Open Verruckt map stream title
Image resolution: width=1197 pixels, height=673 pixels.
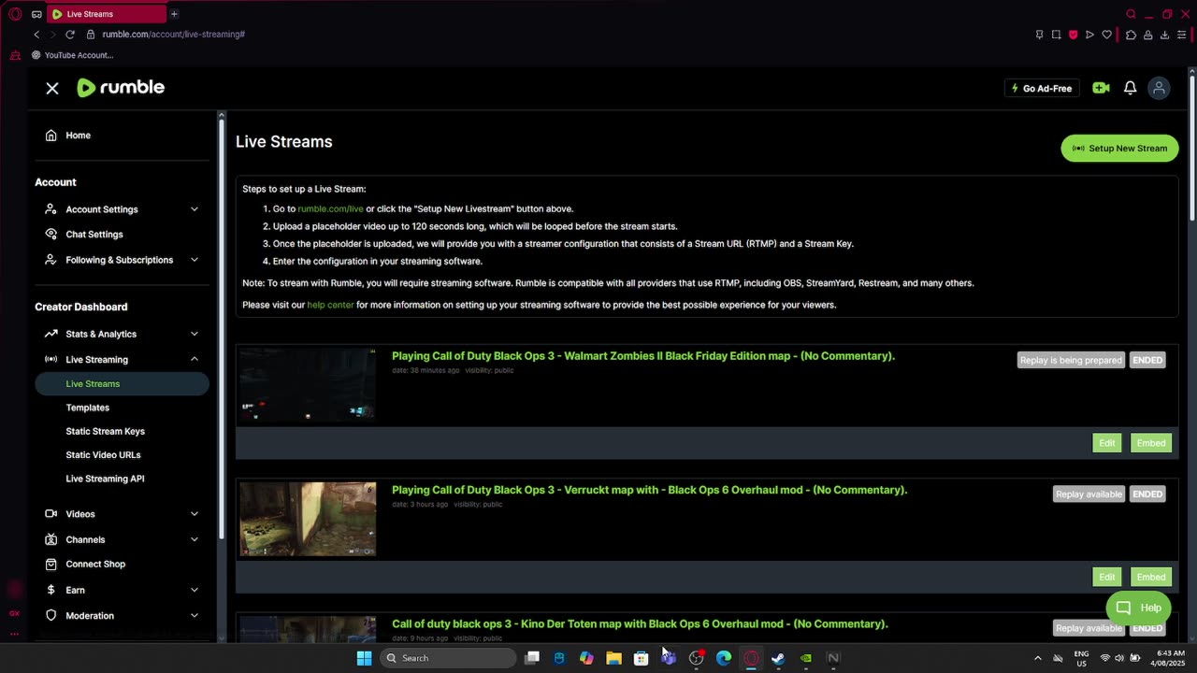point(649,490)
